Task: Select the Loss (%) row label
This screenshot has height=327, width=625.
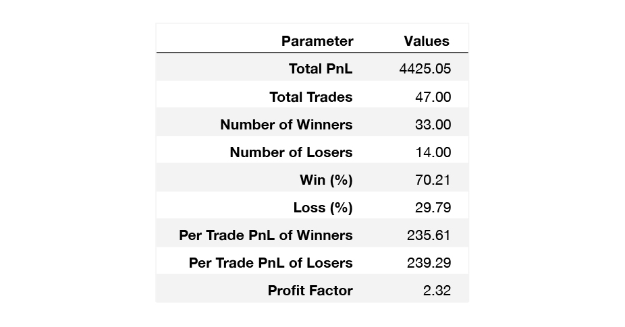Action: (x=323, y=208)
